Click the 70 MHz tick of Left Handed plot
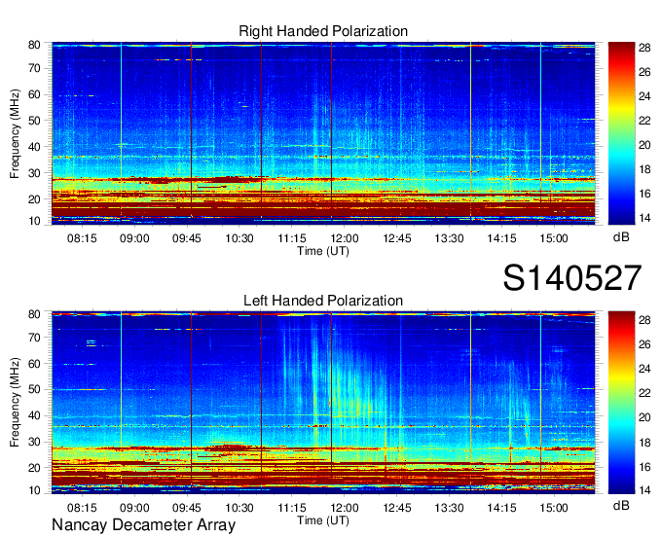 point(34,338)
